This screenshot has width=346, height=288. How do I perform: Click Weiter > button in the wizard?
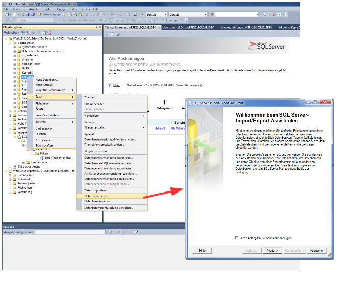pos(273,251)
